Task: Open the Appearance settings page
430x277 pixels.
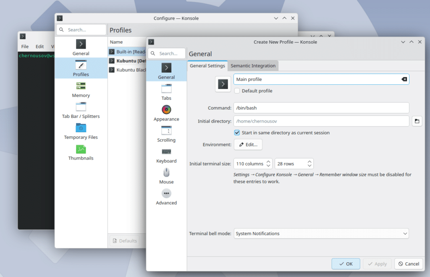Action: coord(166,113)
